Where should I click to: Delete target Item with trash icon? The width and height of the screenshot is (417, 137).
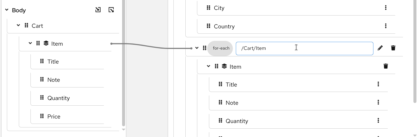[x=386, y=66]
